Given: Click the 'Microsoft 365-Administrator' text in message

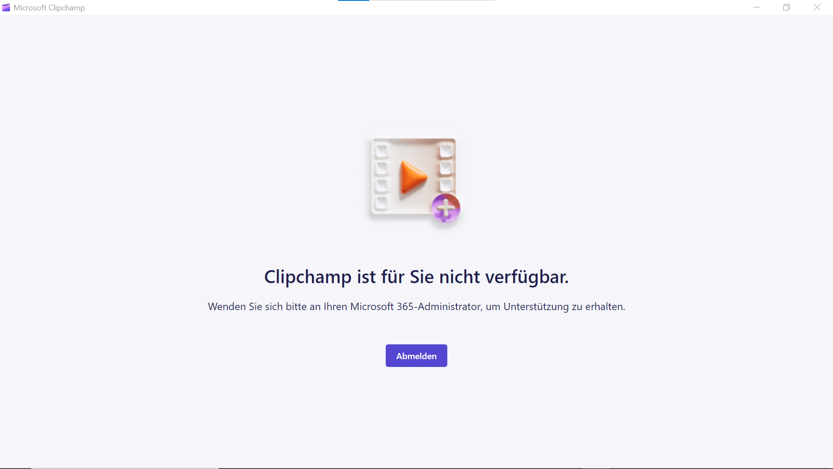Looking at the screenshot, I should point(415,307).
